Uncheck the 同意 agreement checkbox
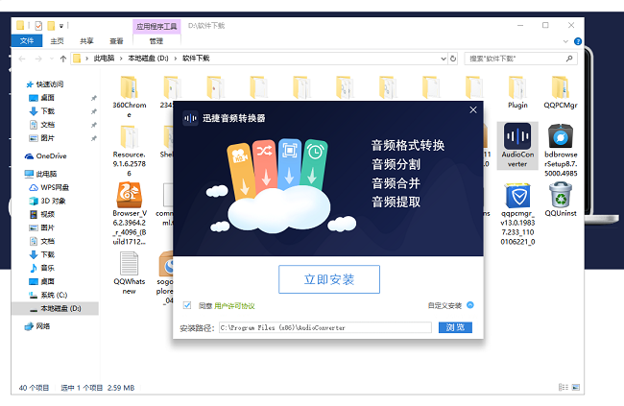 pyautogui.click(x=187, y=305)
